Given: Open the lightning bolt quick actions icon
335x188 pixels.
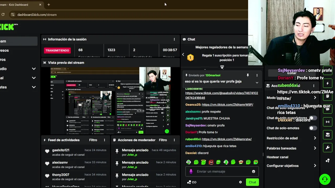Looking at the screenshot, I should click(327, 83).
